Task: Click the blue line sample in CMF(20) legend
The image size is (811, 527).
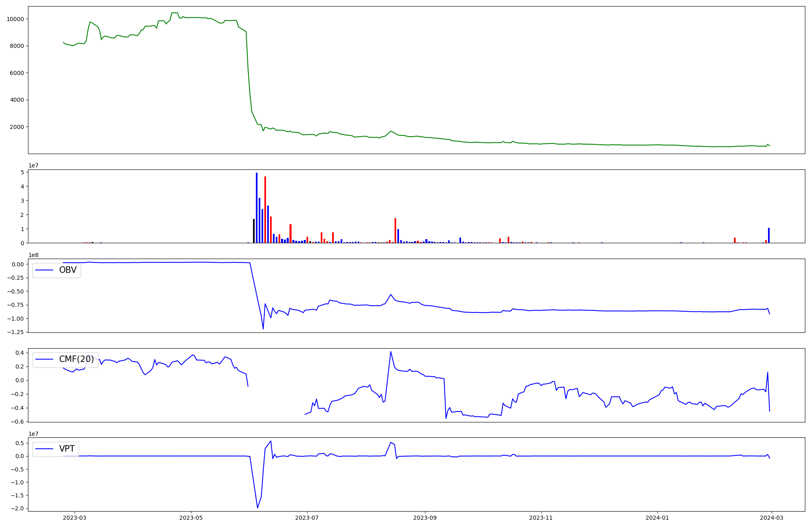Action: pyautogui.click(x=45, y=359)
